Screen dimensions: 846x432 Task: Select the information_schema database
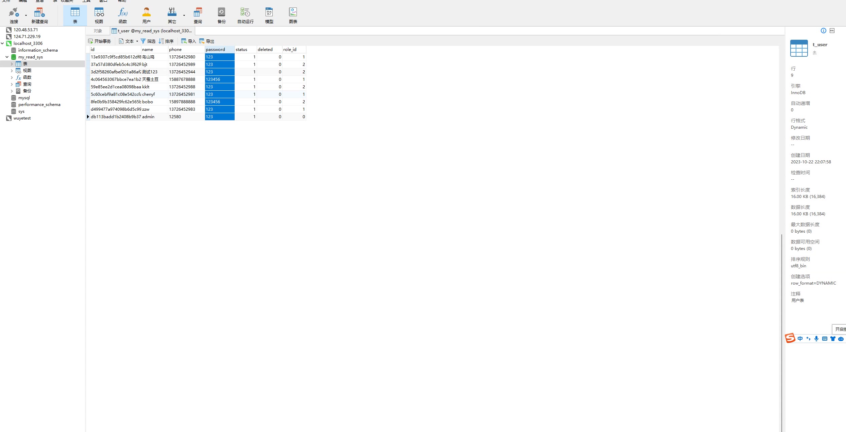tap(38, 50)
